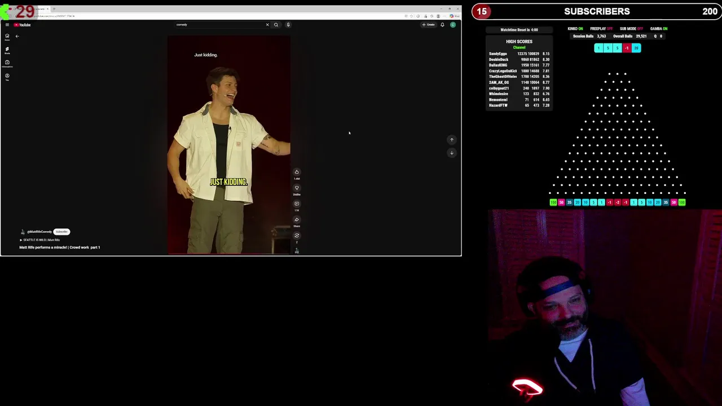Go to previous Short with up arrow
This screenshot has height=406, width=722.
pyautogui.click(x=451, y=140)
